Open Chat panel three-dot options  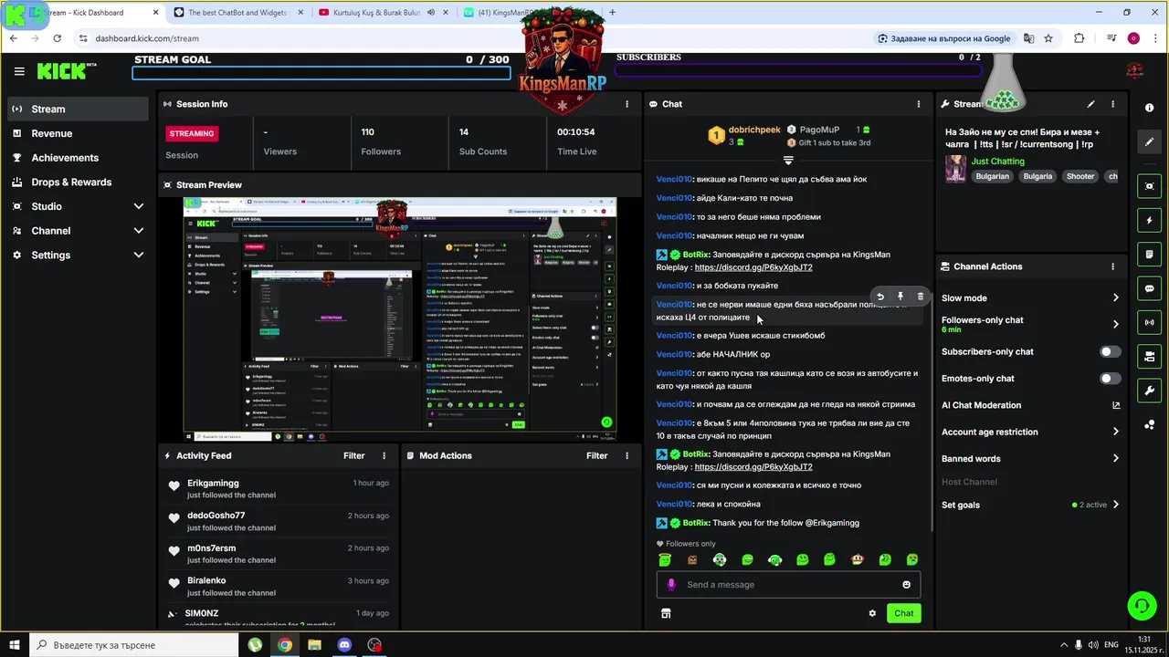pyautogui.click(x=919, y=104)
